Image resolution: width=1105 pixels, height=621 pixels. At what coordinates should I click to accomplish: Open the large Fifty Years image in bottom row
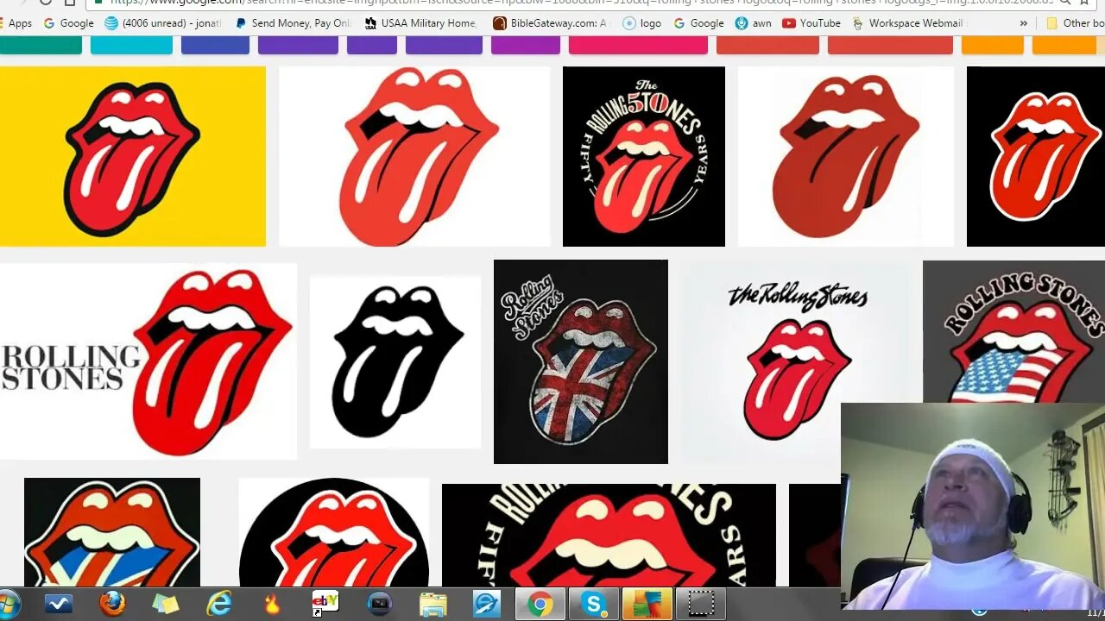click(609, 536)
